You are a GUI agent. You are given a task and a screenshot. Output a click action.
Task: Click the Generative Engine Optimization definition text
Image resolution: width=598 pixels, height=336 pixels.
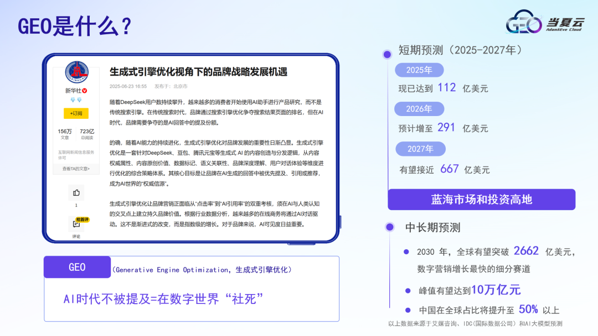(x=202, y=270)
